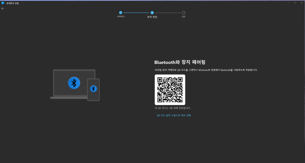Minimize the phone link window
Image resolution: width=305 pixels, height=163 pixels.
pyautogui.click(x=289, y=3)
